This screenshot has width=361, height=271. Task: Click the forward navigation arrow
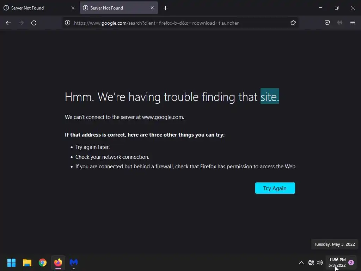pyautogui.click(x=21, y=23)
